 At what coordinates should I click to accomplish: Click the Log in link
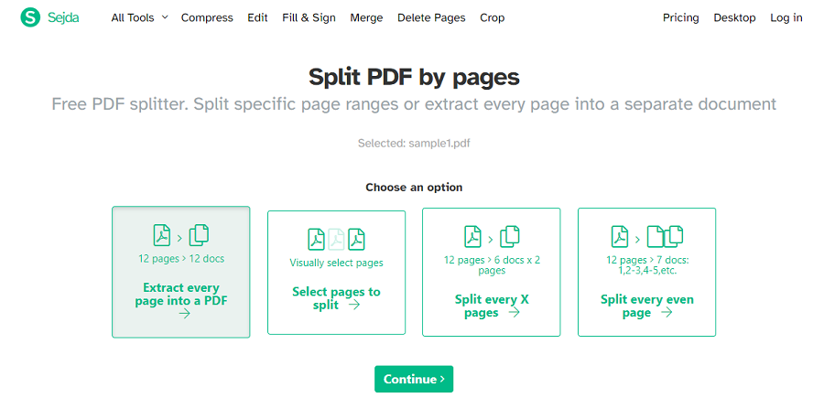tap(786, 17)
